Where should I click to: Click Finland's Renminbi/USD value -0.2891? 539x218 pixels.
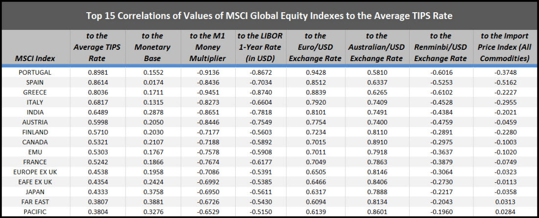(x=441, y=132)
